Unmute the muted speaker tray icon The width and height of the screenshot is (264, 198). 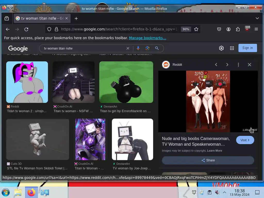tap(217, 192)
